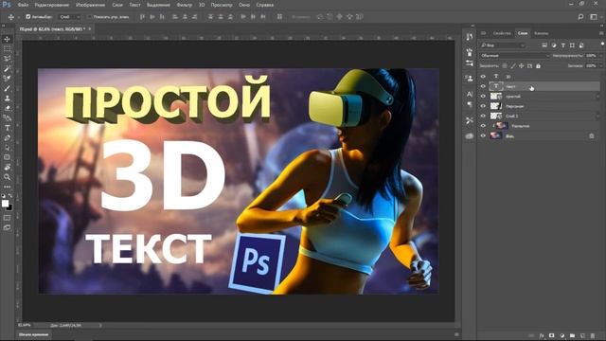This screenshot has height=341, width=606.
Task: Filter layers by shape layers icon
Action: [x=572, y=45]
